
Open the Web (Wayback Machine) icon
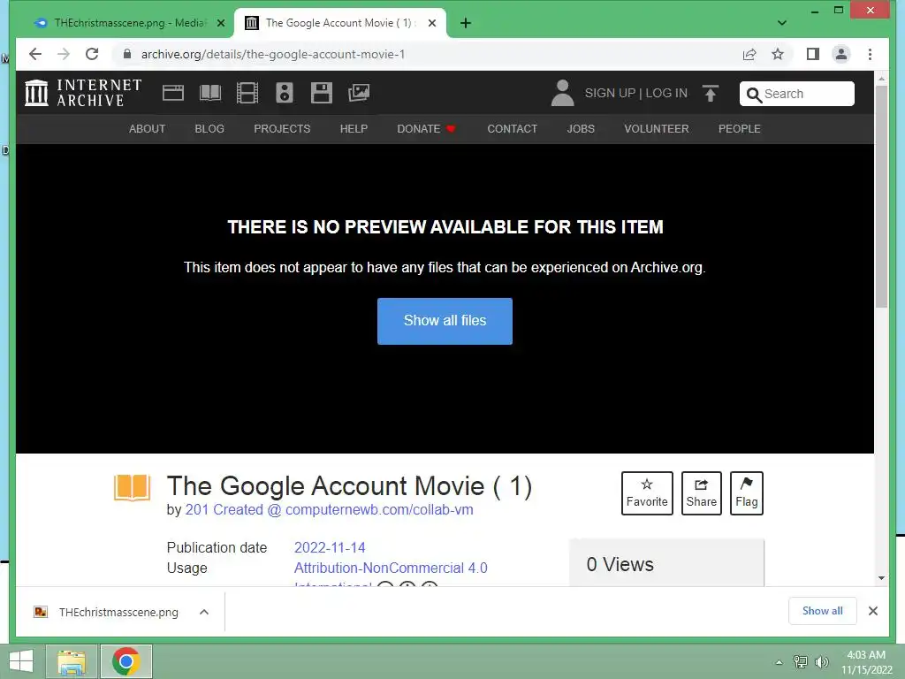[x=173, y=93]
